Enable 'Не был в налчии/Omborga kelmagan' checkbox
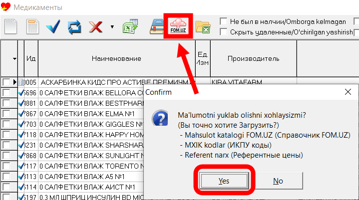Screen dimensions: 359x200 224,21
